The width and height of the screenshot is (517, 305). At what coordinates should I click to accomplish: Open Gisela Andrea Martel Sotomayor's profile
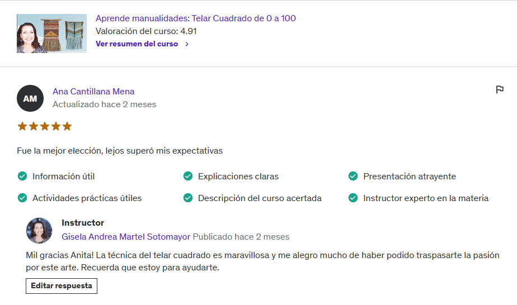(x=126, y=237)
